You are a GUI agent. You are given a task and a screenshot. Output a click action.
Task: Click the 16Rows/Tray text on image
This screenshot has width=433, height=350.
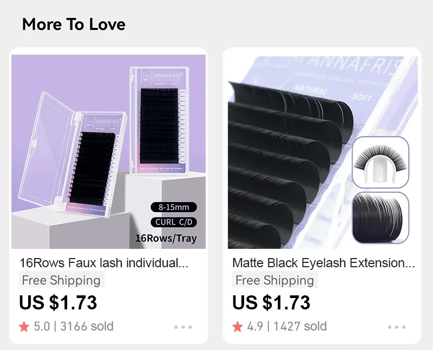click(x=166, y=238)
